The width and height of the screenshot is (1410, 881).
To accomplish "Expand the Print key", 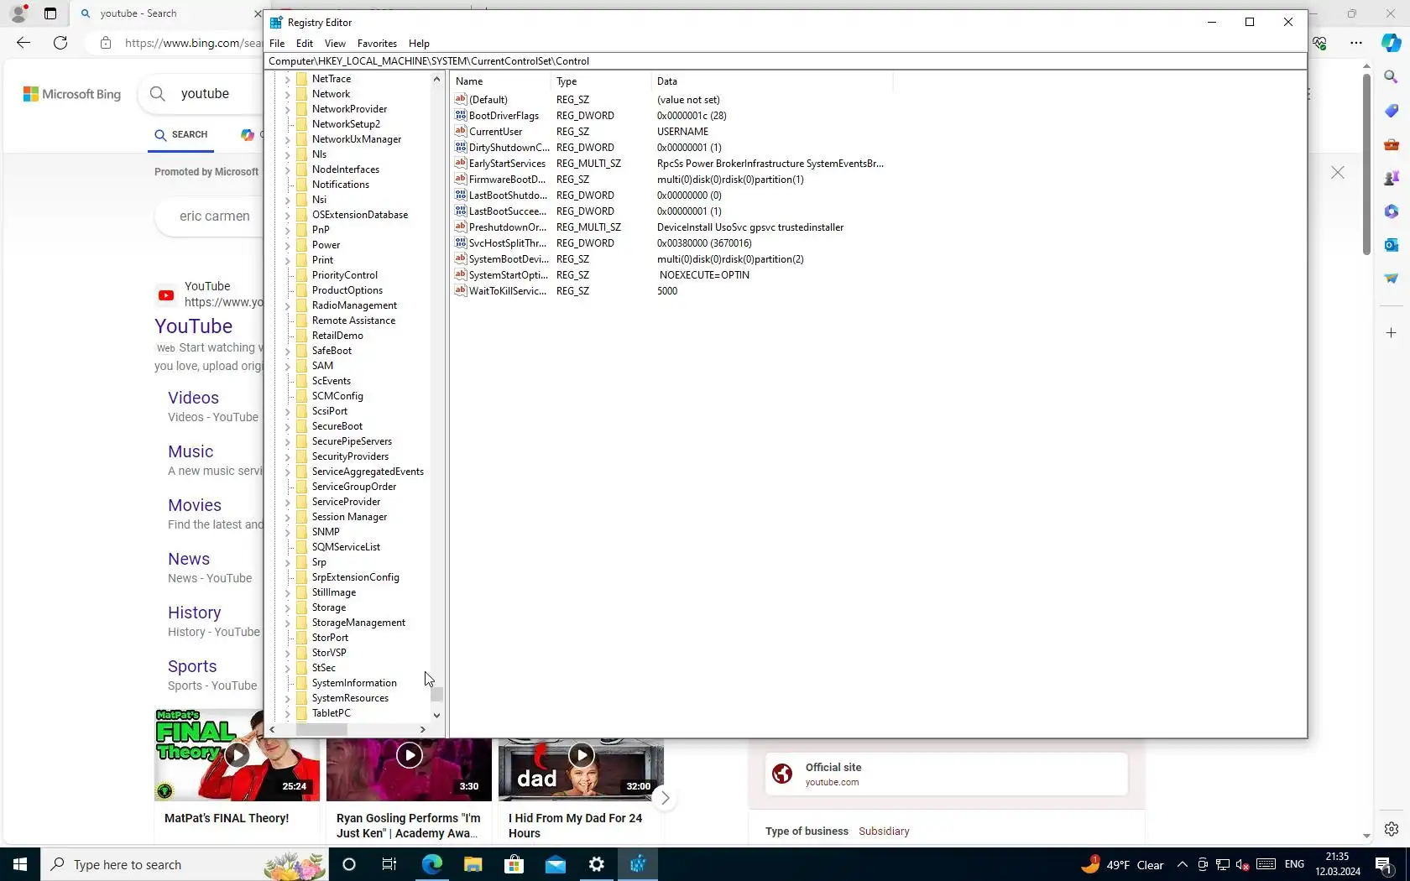I will point(287,261).
